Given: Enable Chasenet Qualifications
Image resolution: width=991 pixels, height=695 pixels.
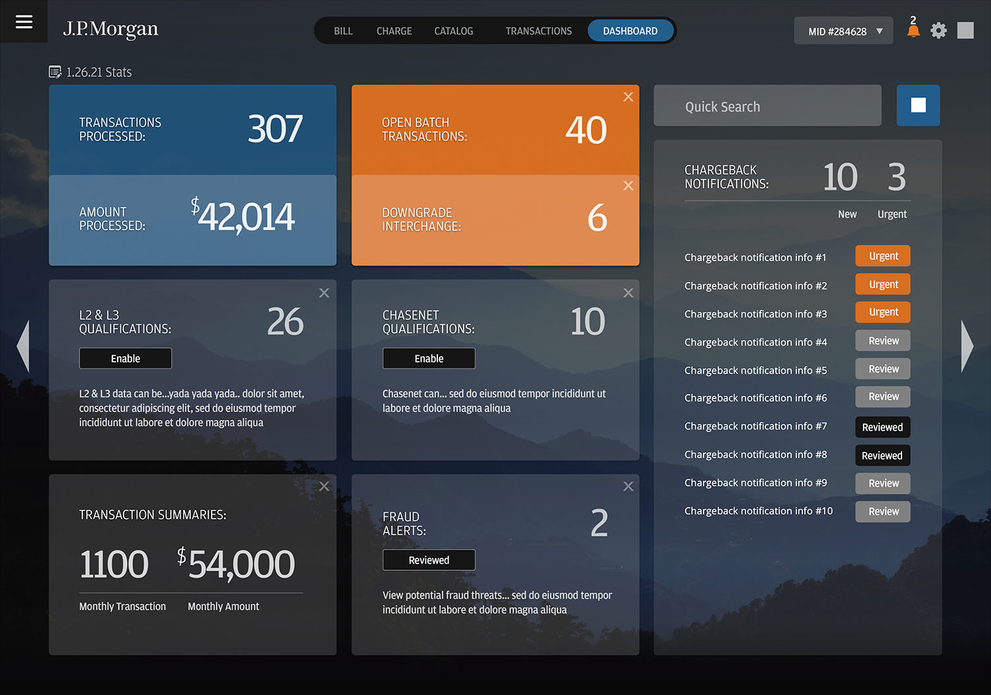Looking at the screenshot, I should (x=429, y=358).
